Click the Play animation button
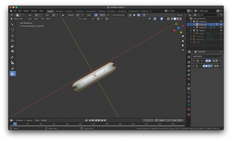 [99, 120]
